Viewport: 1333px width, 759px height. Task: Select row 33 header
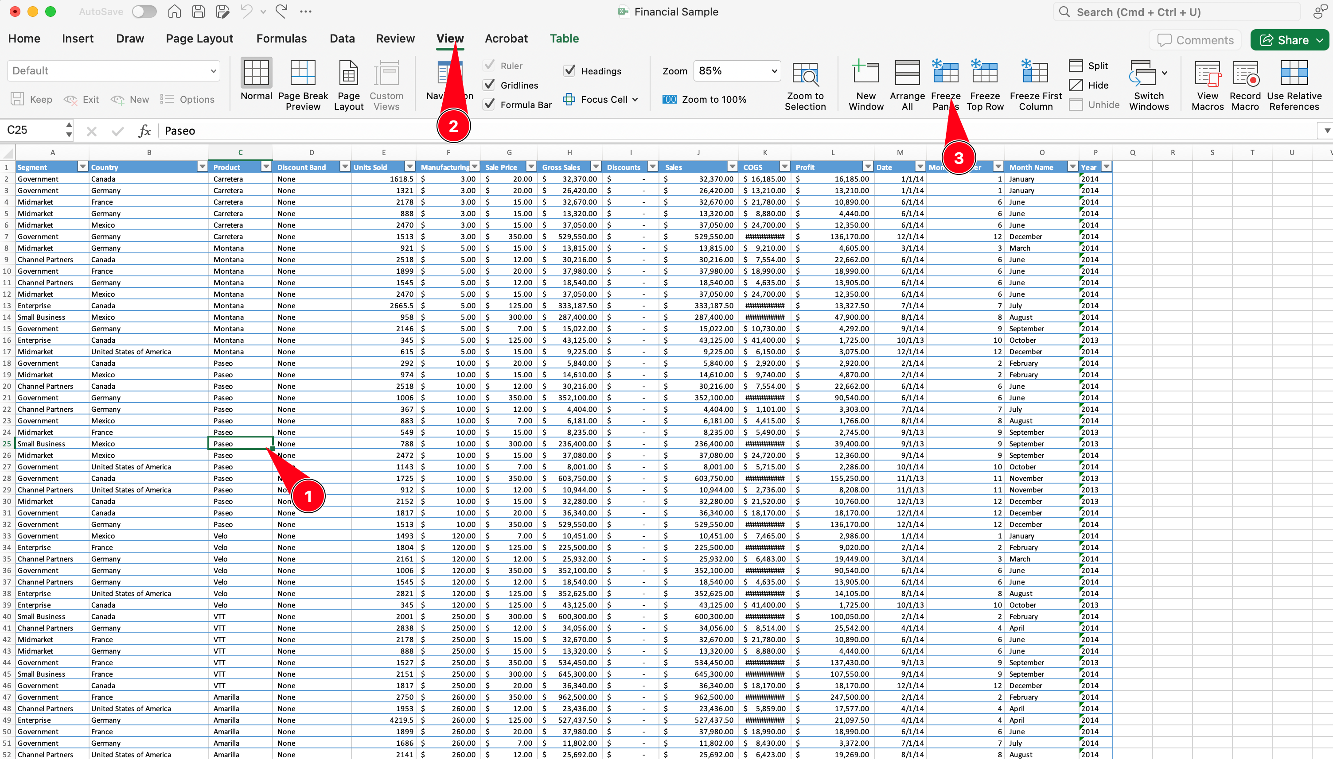click(x=7, y=536)
